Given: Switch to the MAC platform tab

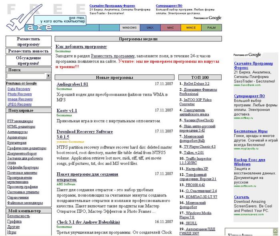Looking at the screenshot, I should [x=170, y=28].
